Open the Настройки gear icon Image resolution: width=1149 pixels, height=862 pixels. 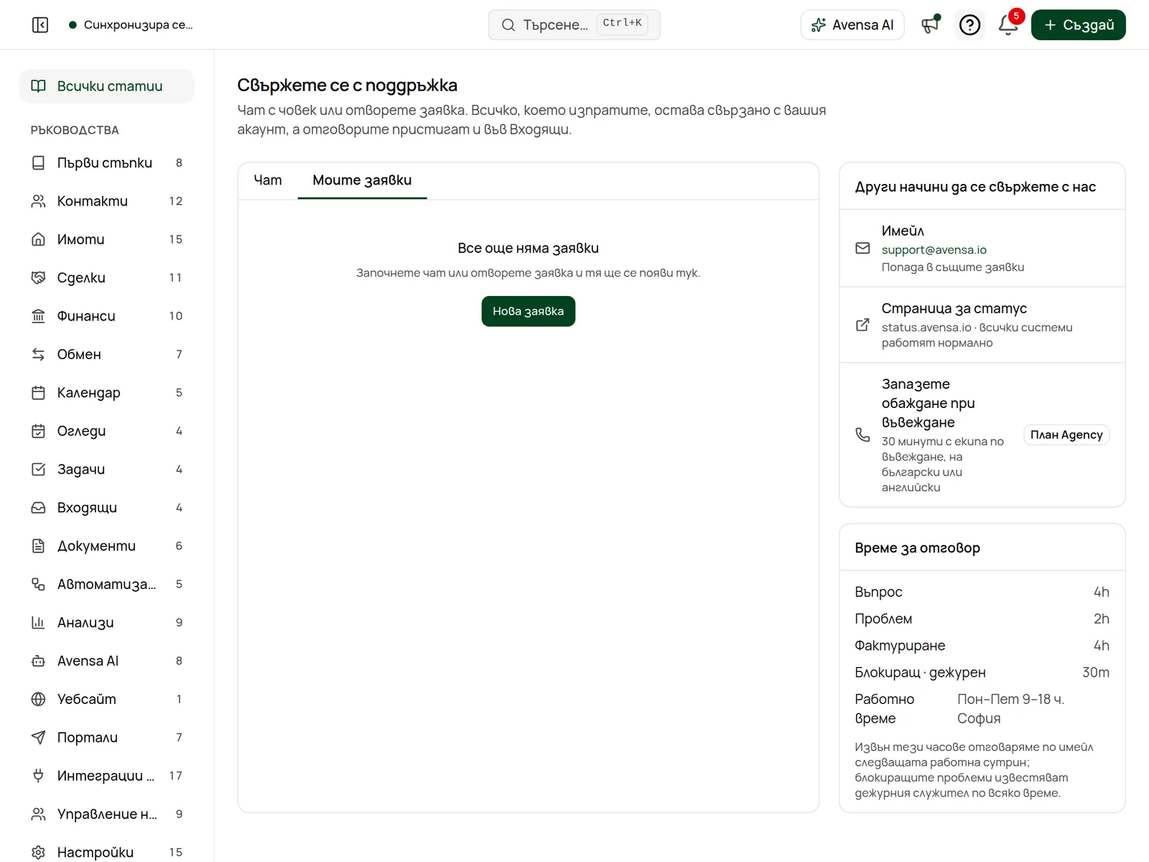39,853
